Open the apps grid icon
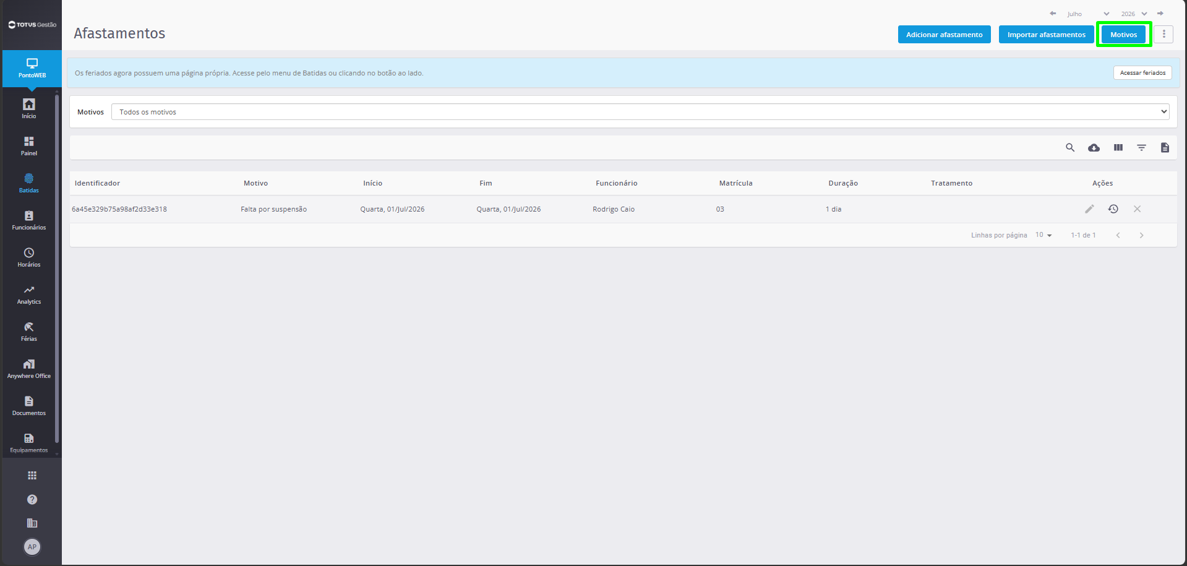The image size is (1187, 566). 32,475
